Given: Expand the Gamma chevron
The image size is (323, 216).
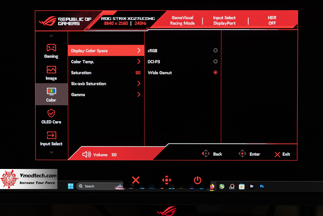Looking at the screenshot, I should tap(139, 94).
